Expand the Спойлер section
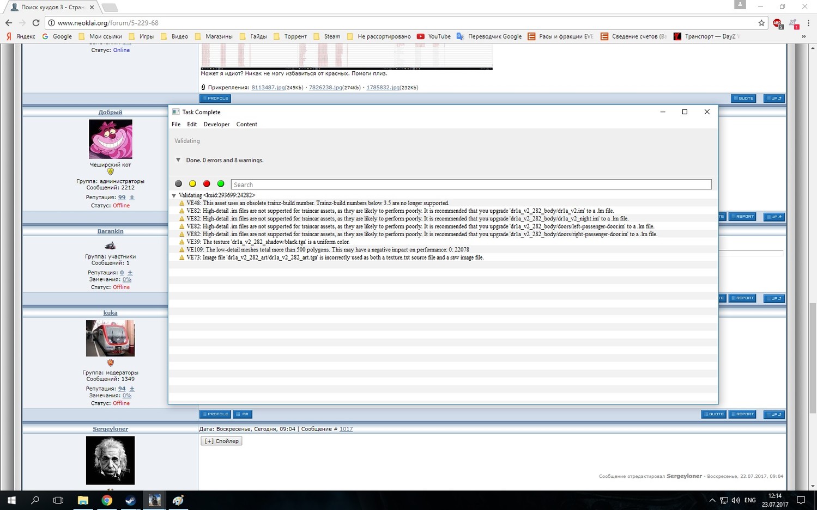Viewport: 817px width, 510px height. point(221,441)
